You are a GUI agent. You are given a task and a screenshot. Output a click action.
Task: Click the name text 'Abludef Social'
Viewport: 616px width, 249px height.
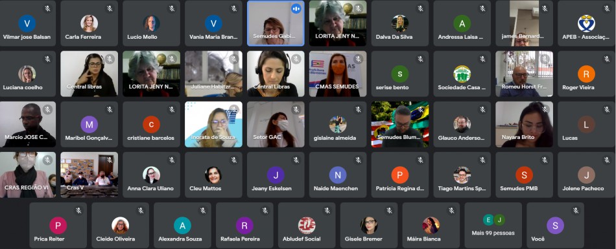pos(302,239)
